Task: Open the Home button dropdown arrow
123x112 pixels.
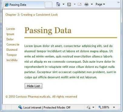Action: click(64, 4)
